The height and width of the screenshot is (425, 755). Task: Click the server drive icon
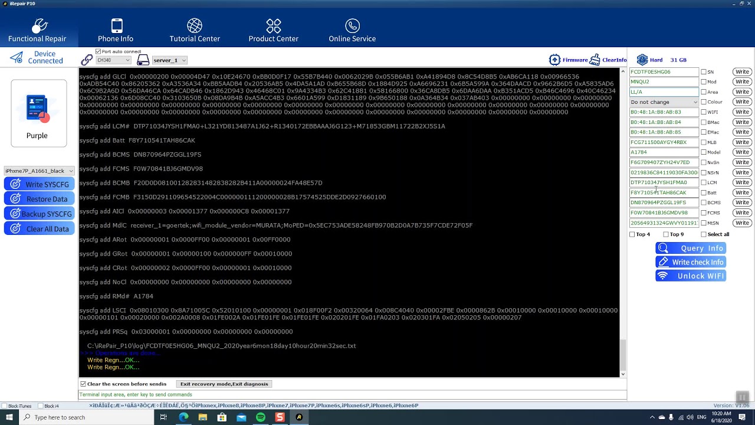143,60
